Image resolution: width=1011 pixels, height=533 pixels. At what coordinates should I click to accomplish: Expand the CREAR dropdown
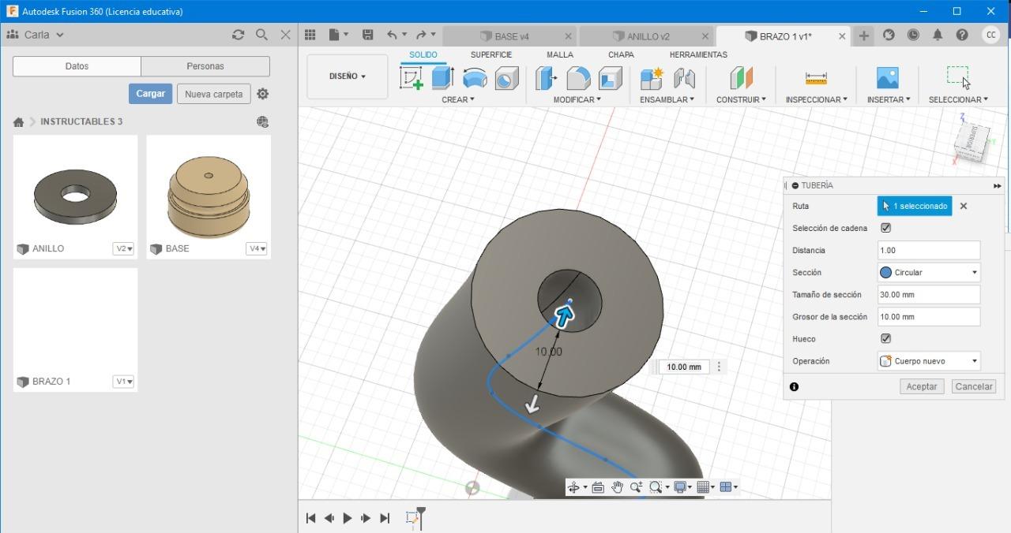click(x=458, y=99)
